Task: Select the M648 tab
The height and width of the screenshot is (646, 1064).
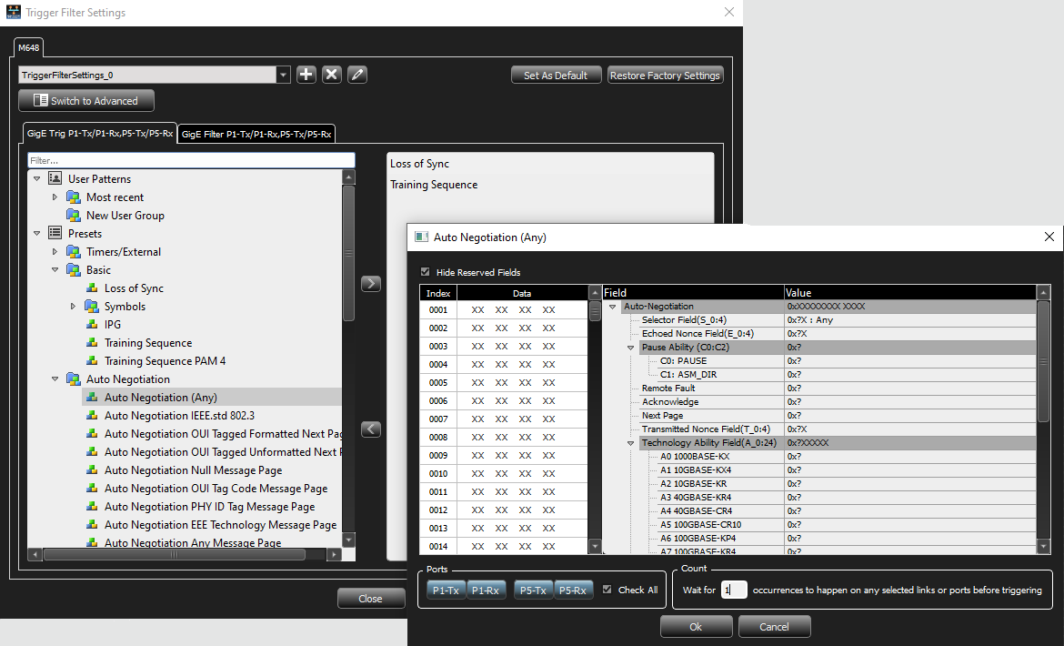Action: [x=28, y=47]
